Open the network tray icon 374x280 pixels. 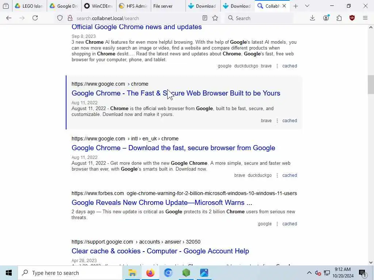click(x=327, y=273)
